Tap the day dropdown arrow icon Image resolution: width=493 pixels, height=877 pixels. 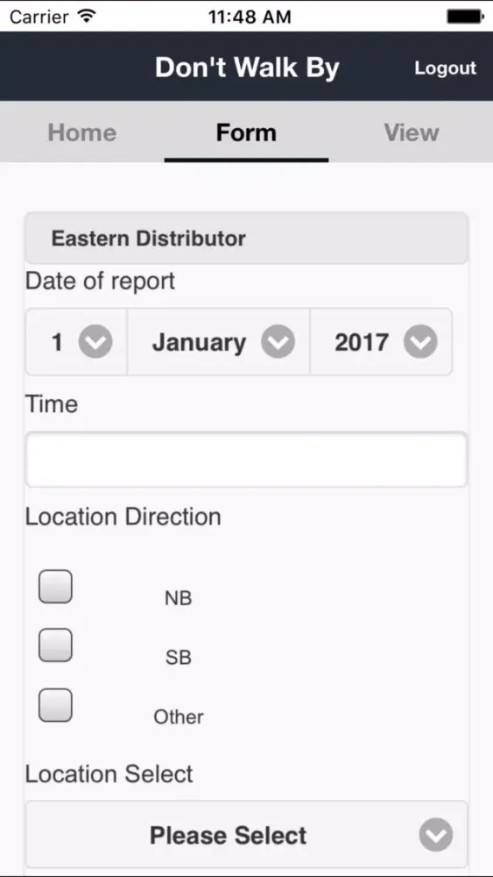95,342
